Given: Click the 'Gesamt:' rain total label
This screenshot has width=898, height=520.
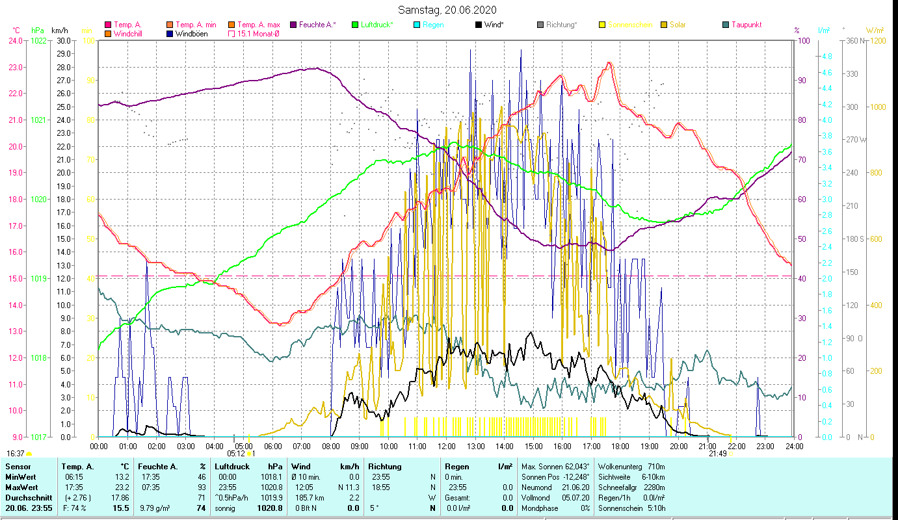Looking at the screenshot, I should (x=458, y=497).
